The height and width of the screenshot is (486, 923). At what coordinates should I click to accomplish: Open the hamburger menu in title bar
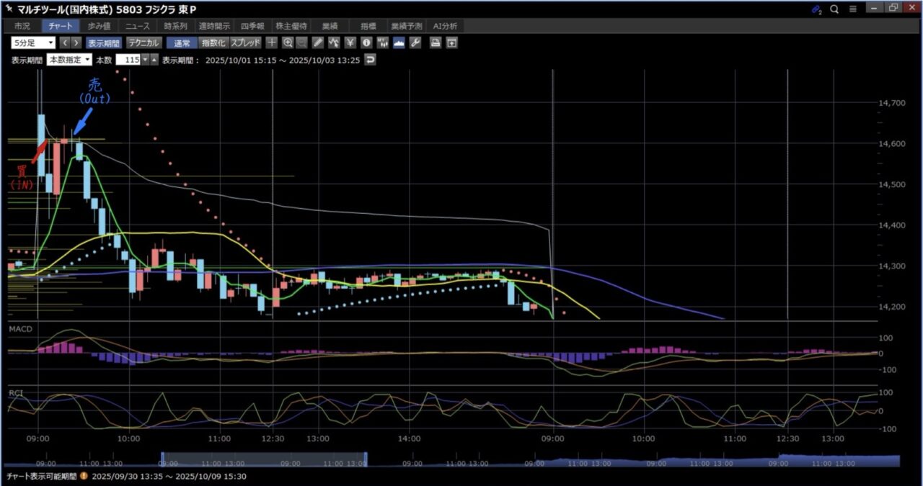852,9
